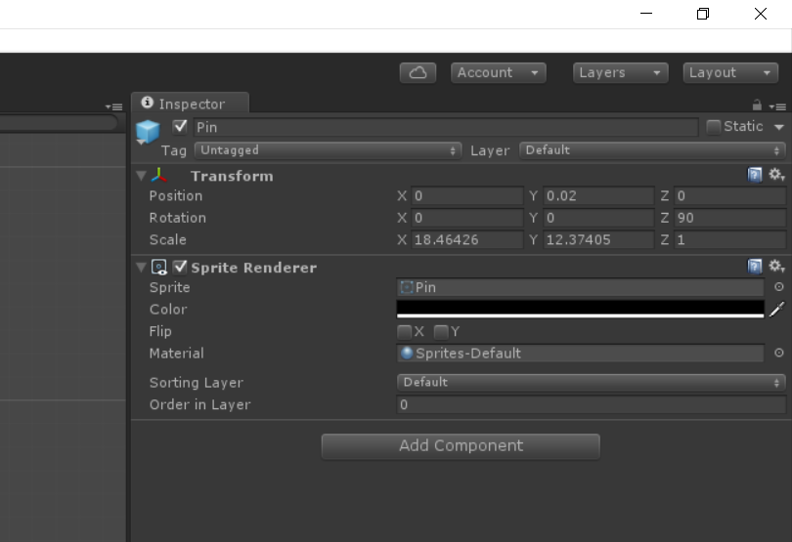Image resolution: width=792 pixels, height=542 pixels.
Task: Click the Scale label
Action: pos(168,239)
